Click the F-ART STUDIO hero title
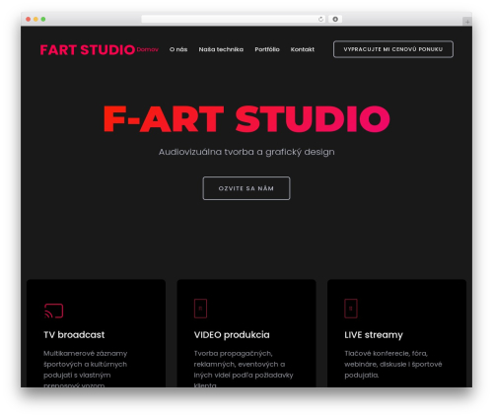493x417 pixels. [x=246, y=119]
